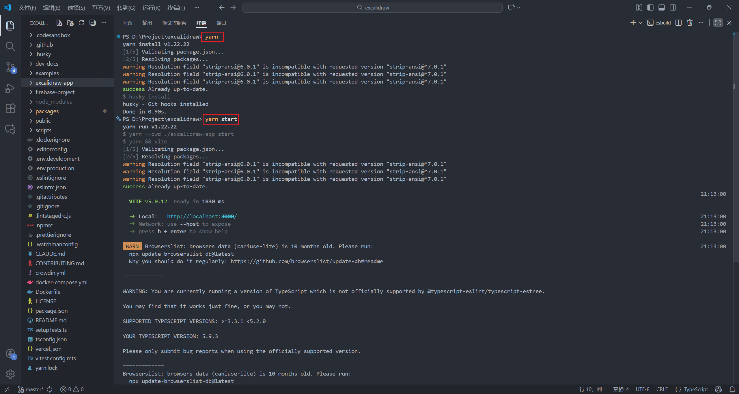Expand the excalidraw-app folder
Image resolution: width=739 pixels, height=394 pixels.
pyautogui.click(x=54, y=83)
